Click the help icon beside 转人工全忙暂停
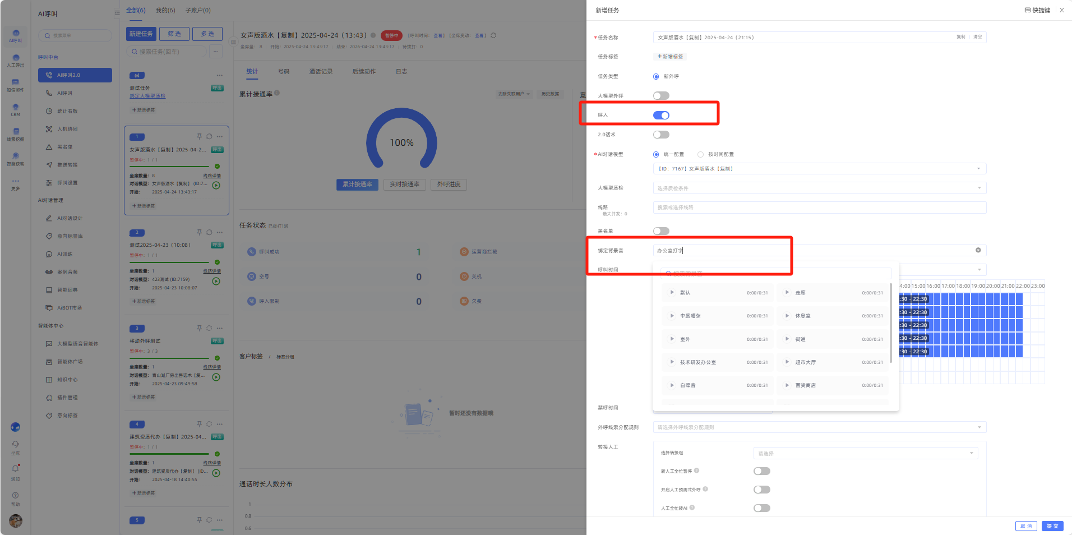 [x=696, y=471]
